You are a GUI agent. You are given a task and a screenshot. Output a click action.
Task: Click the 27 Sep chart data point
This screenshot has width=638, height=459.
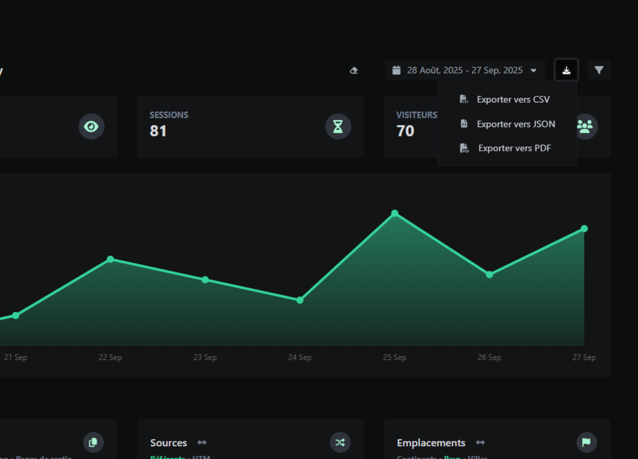(584, 229)
